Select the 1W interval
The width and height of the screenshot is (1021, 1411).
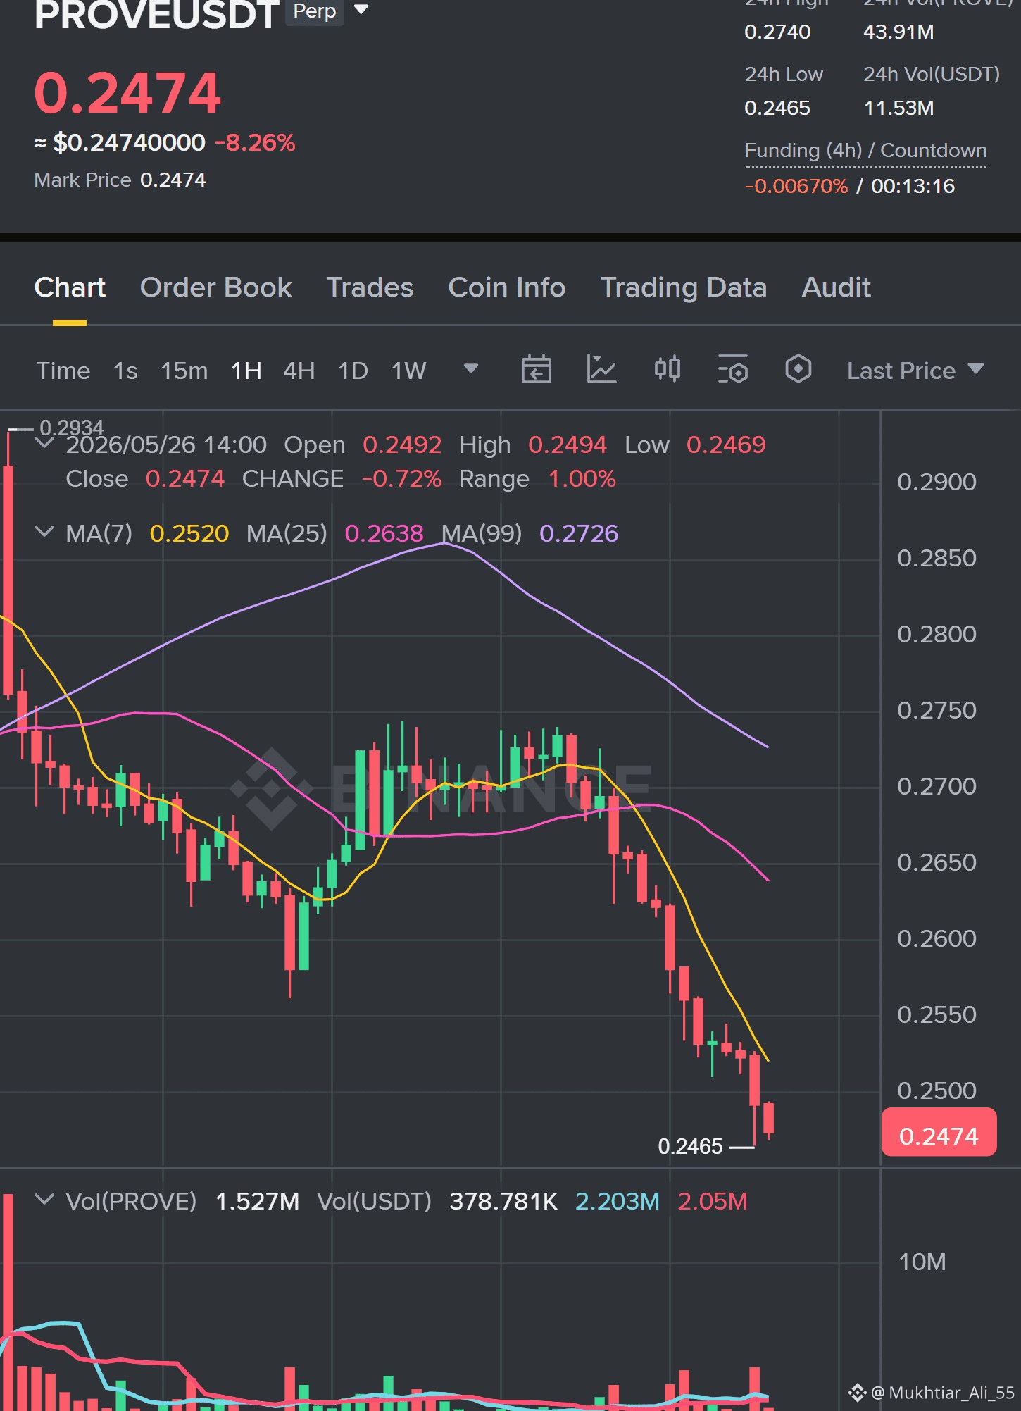click(x=408, y=371)
